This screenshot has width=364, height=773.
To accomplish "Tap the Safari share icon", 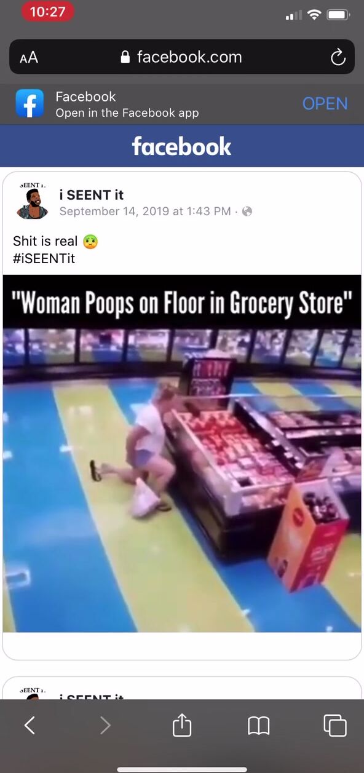I will click(182, 726).
